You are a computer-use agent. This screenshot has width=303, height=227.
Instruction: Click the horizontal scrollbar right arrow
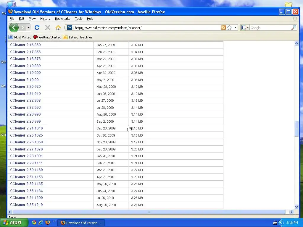(291, 212)
